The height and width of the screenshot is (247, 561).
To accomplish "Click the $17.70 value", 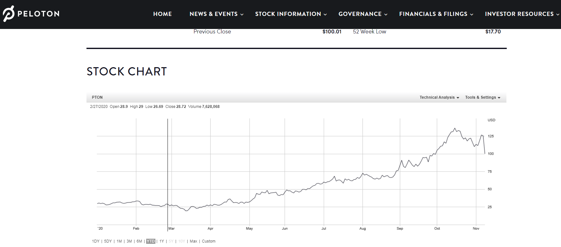I will [x=493, y=32].
